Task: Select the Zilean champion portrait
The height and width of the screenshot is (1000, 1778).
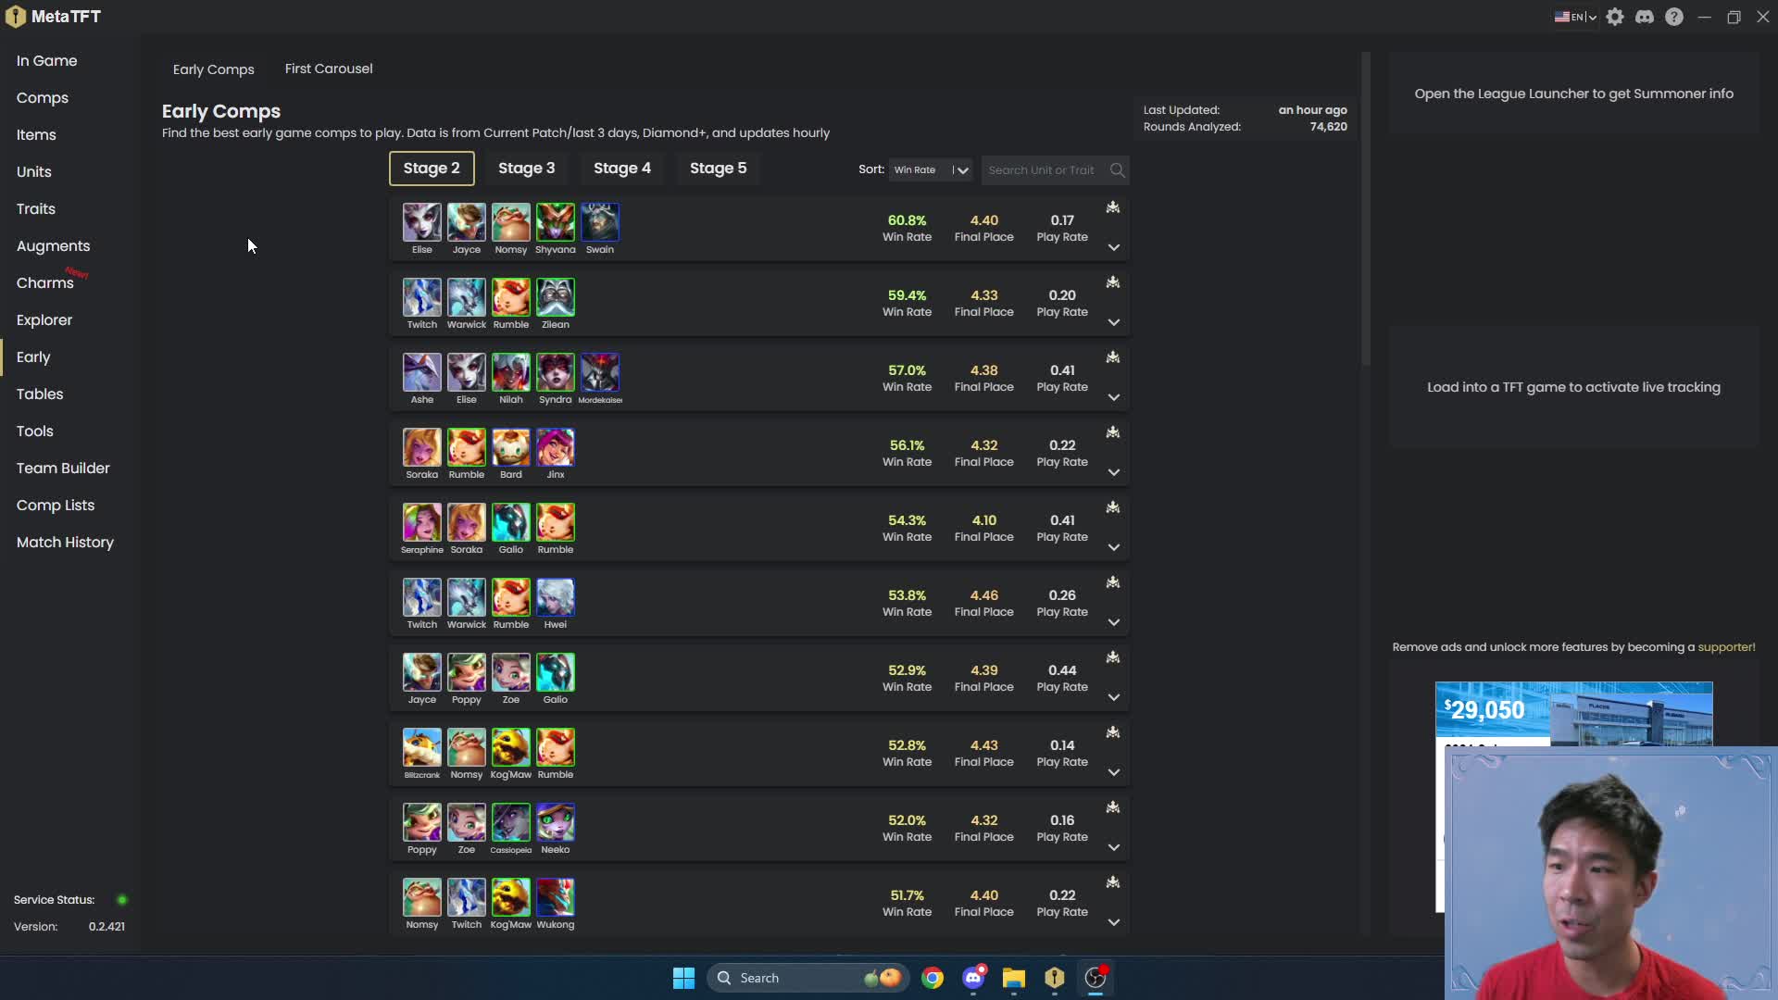Action: pos(556,297)
